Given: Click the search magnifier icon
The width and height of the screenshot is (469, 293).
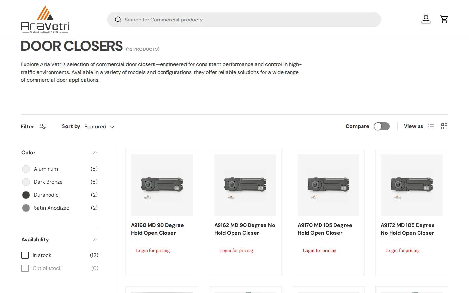Looking at the screenshot, I should click(x=118, y=20).
